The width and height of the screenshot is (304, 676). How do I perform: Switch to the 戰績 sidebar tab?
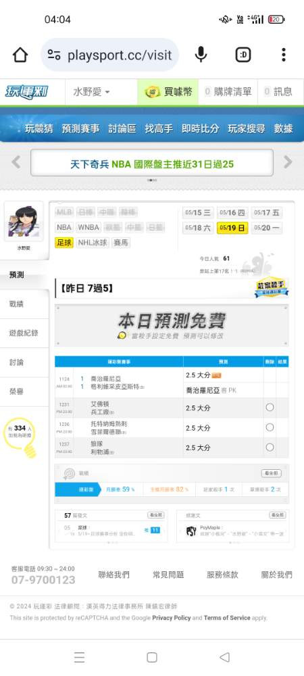point(16,304)
